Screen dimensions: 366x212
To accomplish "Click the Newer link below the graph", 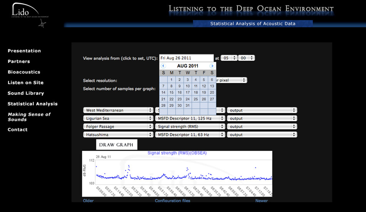I will coord(261,201).
